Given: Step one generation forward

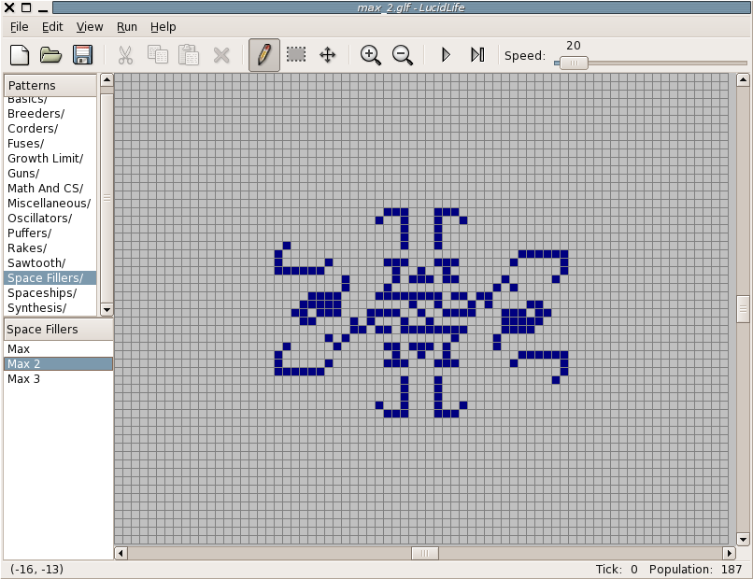Looking at the screenshot, I should (x=477, y=55).
